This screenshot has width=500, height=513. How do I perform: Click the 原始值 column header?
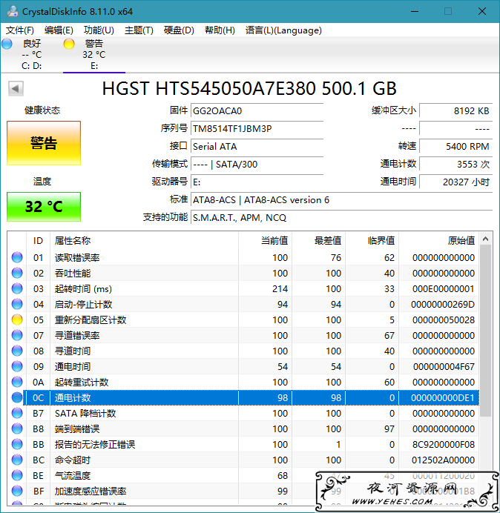[438, 241]
